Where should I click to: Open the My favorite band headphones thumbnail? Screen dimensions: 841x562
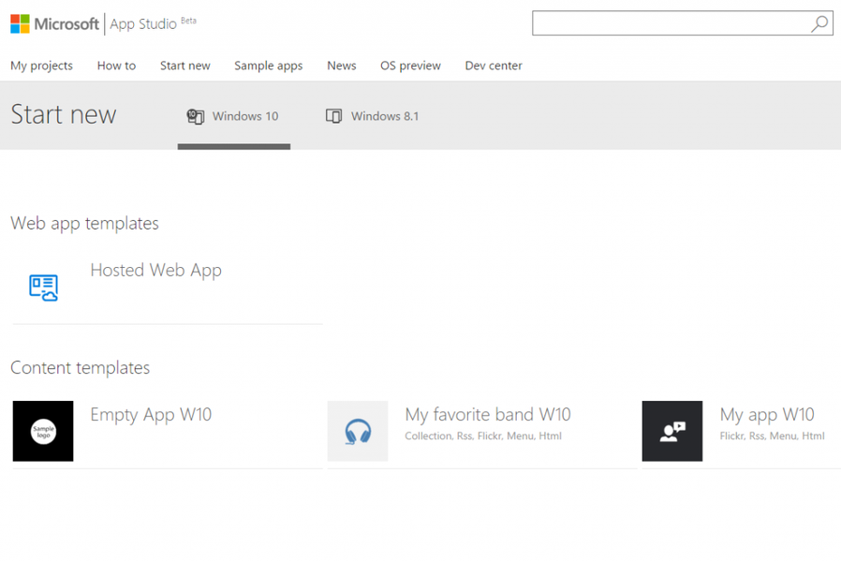[x=358, y=431]
